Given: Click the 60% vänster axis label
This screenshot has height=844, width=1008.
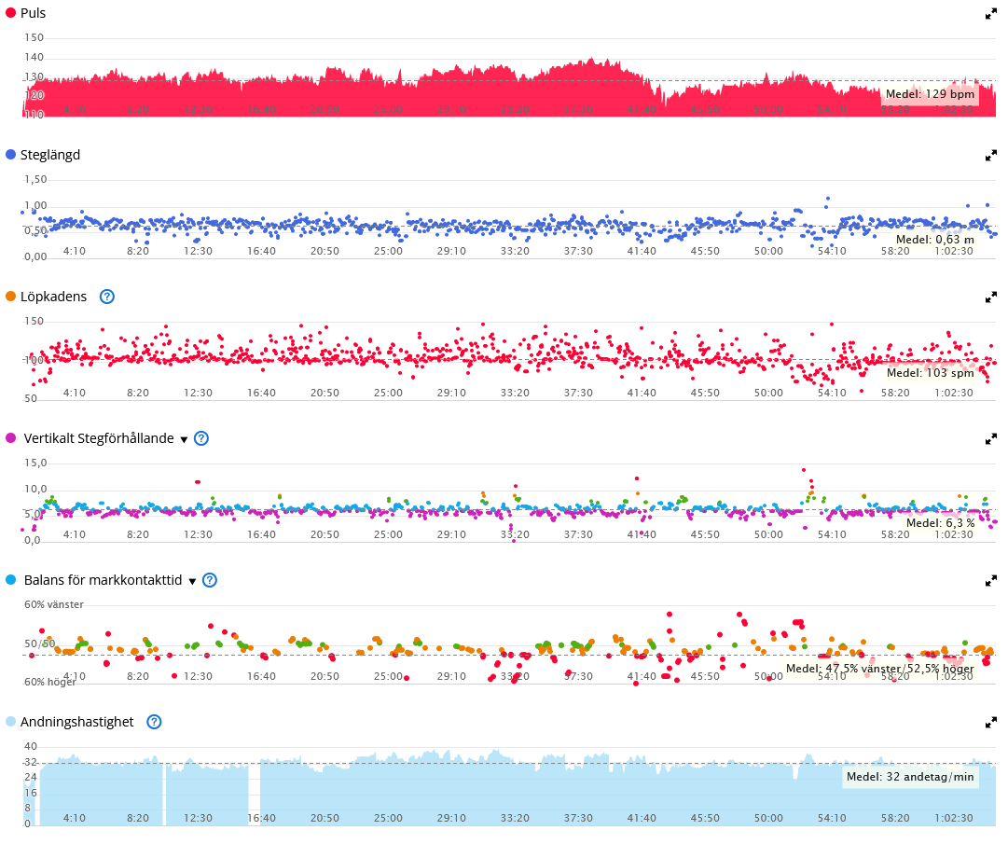Looking at the screenshot, I should [x=54, y=605].
